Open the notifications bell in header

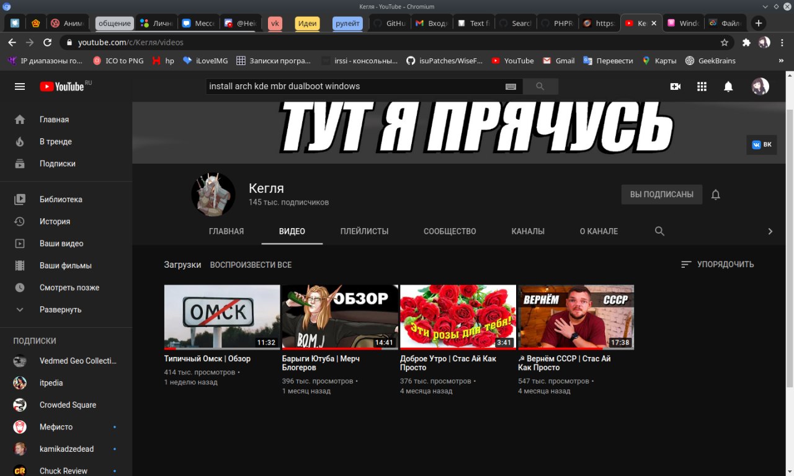click(x=728, y=87)
